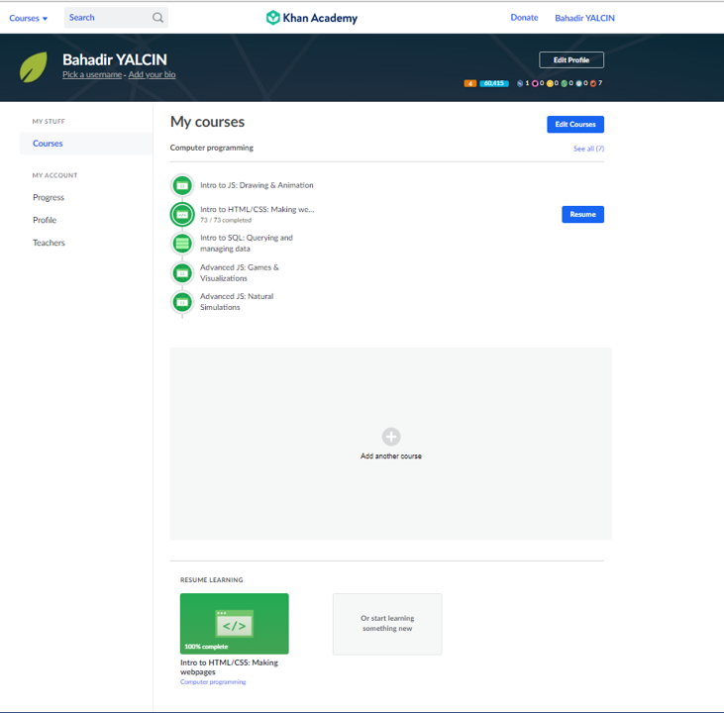The height and width of the screenshot is (713, 724).
Task: Open Bahadir YALCIN user menu in header
Action: point(584,18)
